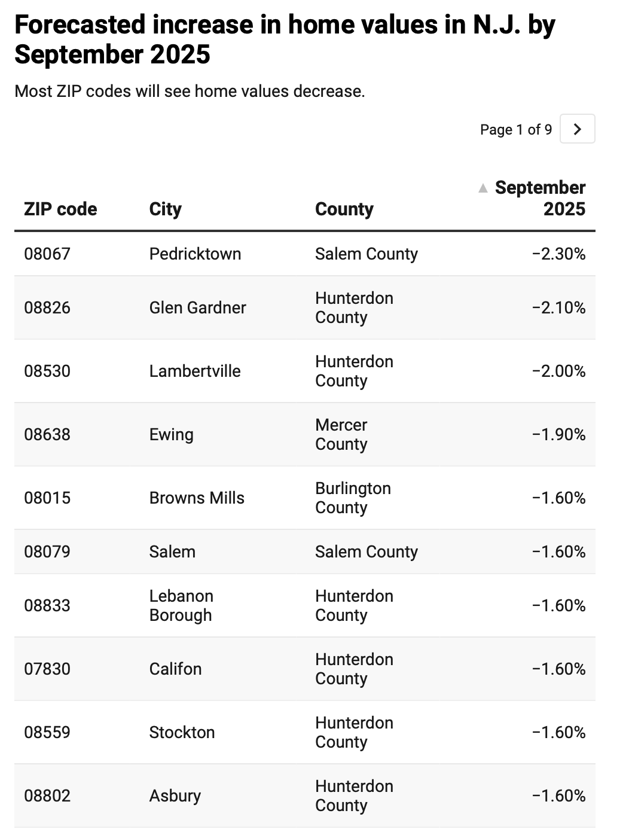
Task: Click the Asbury city cell
Action: (x=175, y=796)
